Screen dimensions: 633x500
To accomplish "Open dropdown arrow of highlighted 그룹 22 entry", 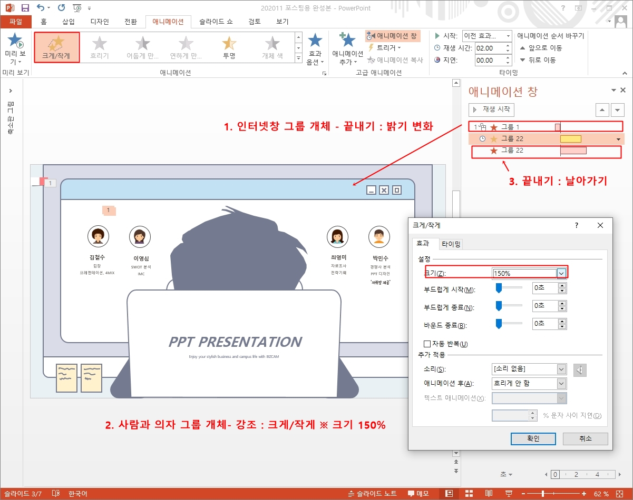I will pyautogui.click(x=618, y=139).
